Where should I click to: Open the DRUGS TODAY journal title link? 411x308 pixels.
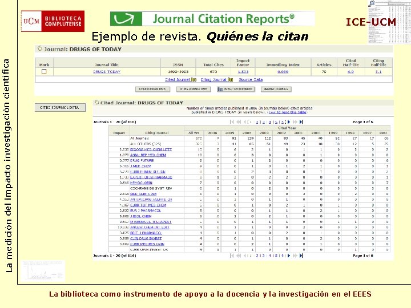click(x=107, y=71)
